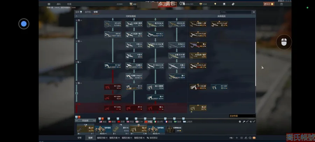The image size is (315, 142).
Task: Switch to the 直升机 helicopter tab
Action: click(x=87, y=12)
